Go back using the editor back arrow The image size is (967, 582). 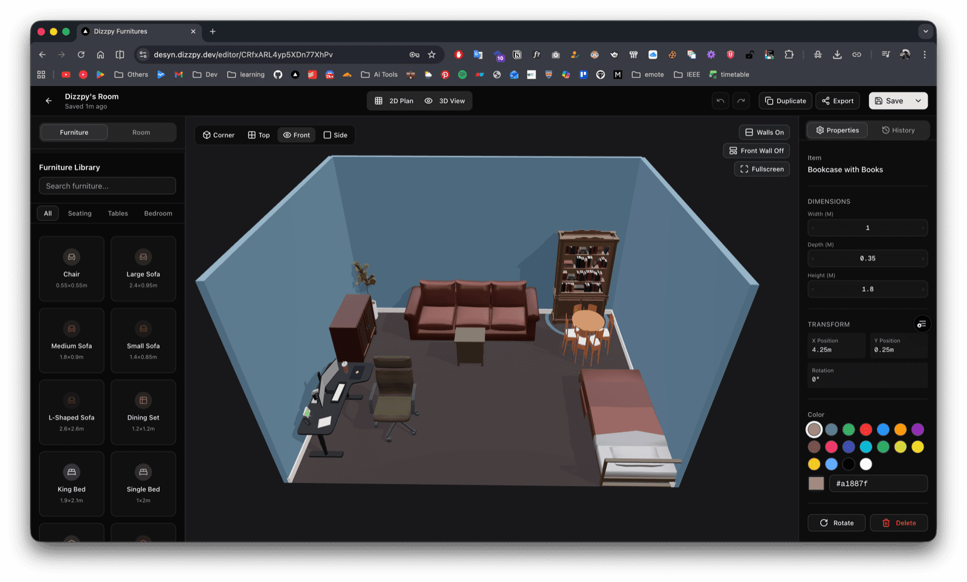(48, 101)
